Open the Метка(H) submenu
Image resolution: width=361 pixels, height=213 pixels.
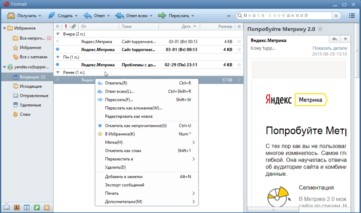(147, 142)
